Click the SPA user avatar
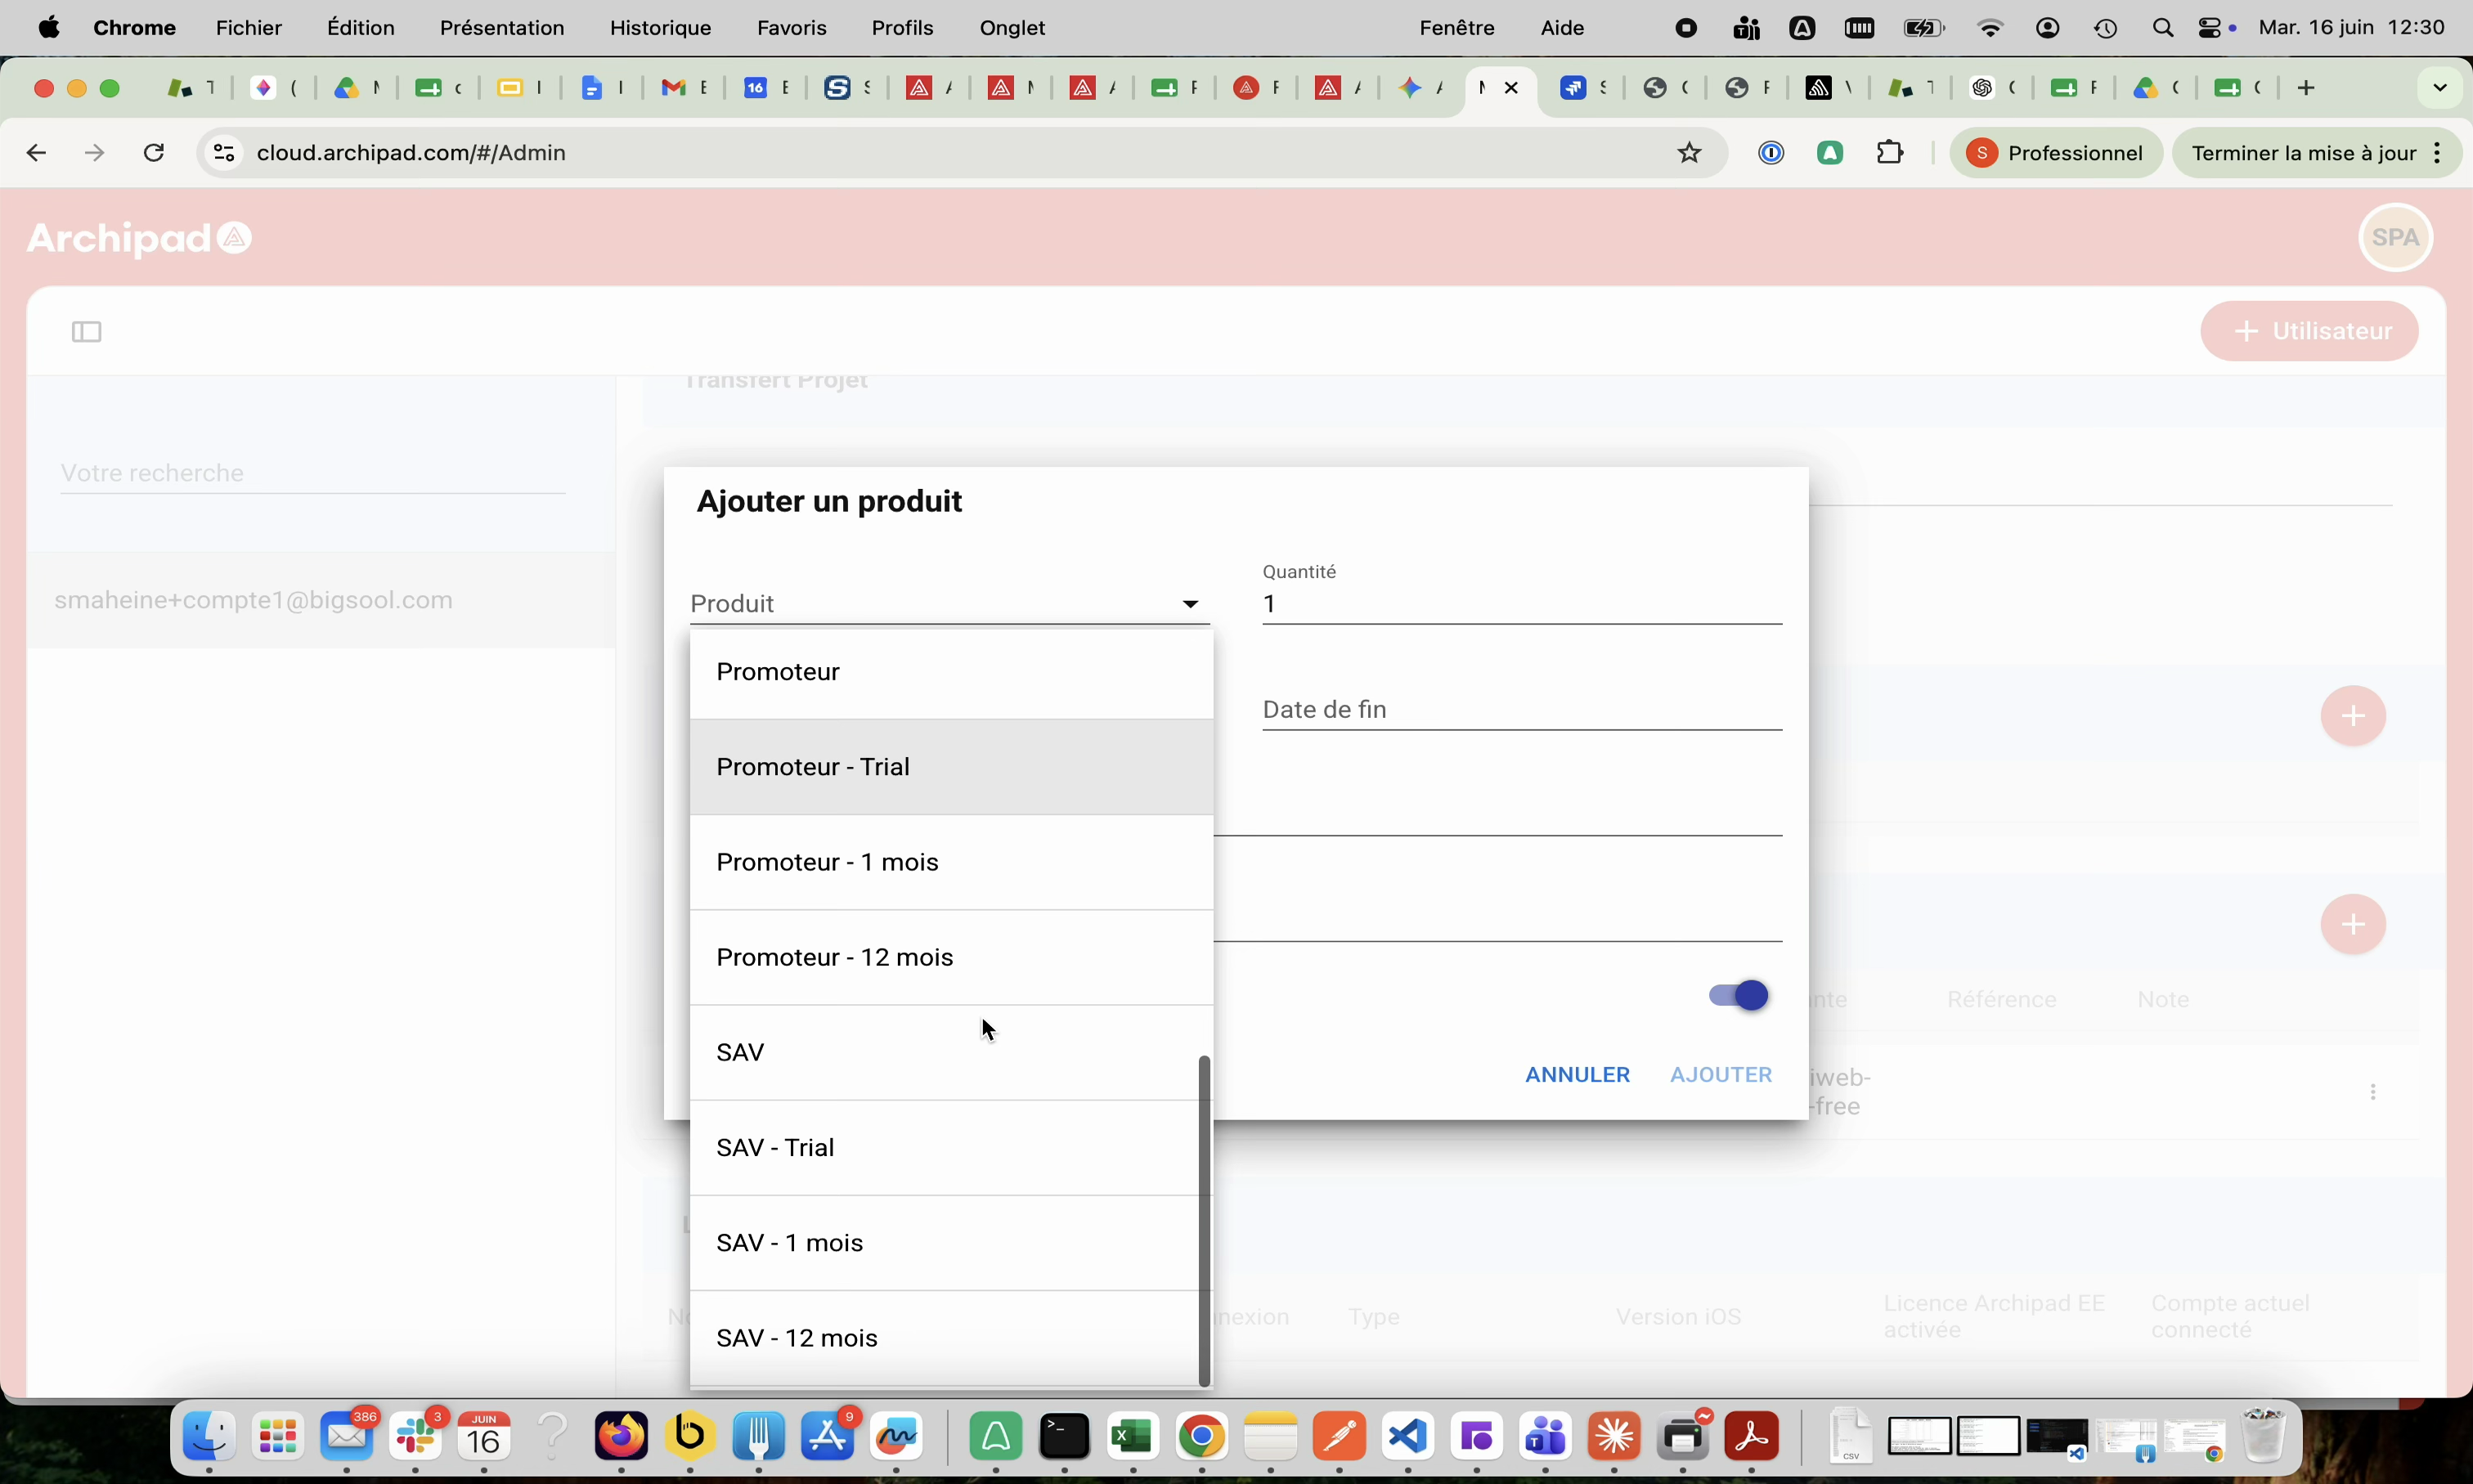 pos(2396,237)
